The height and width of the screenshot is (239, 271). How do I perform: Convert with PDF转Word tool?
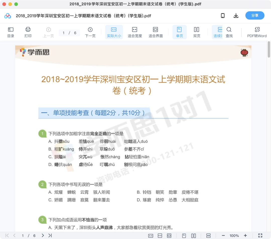click(x=257, y=32)
